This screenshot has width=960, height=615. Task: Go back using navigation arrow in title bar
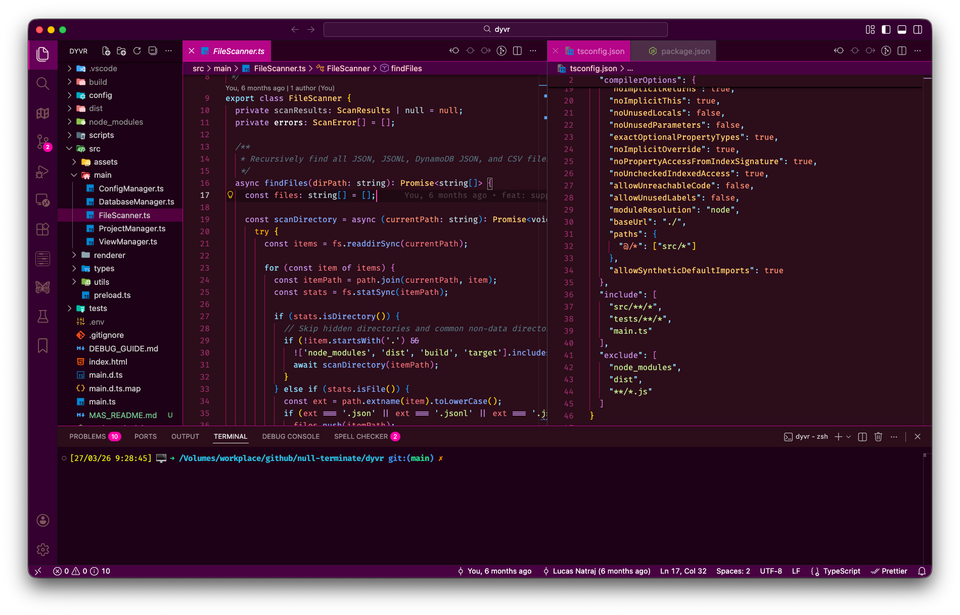pyautogui.click(x=295, y=29)
